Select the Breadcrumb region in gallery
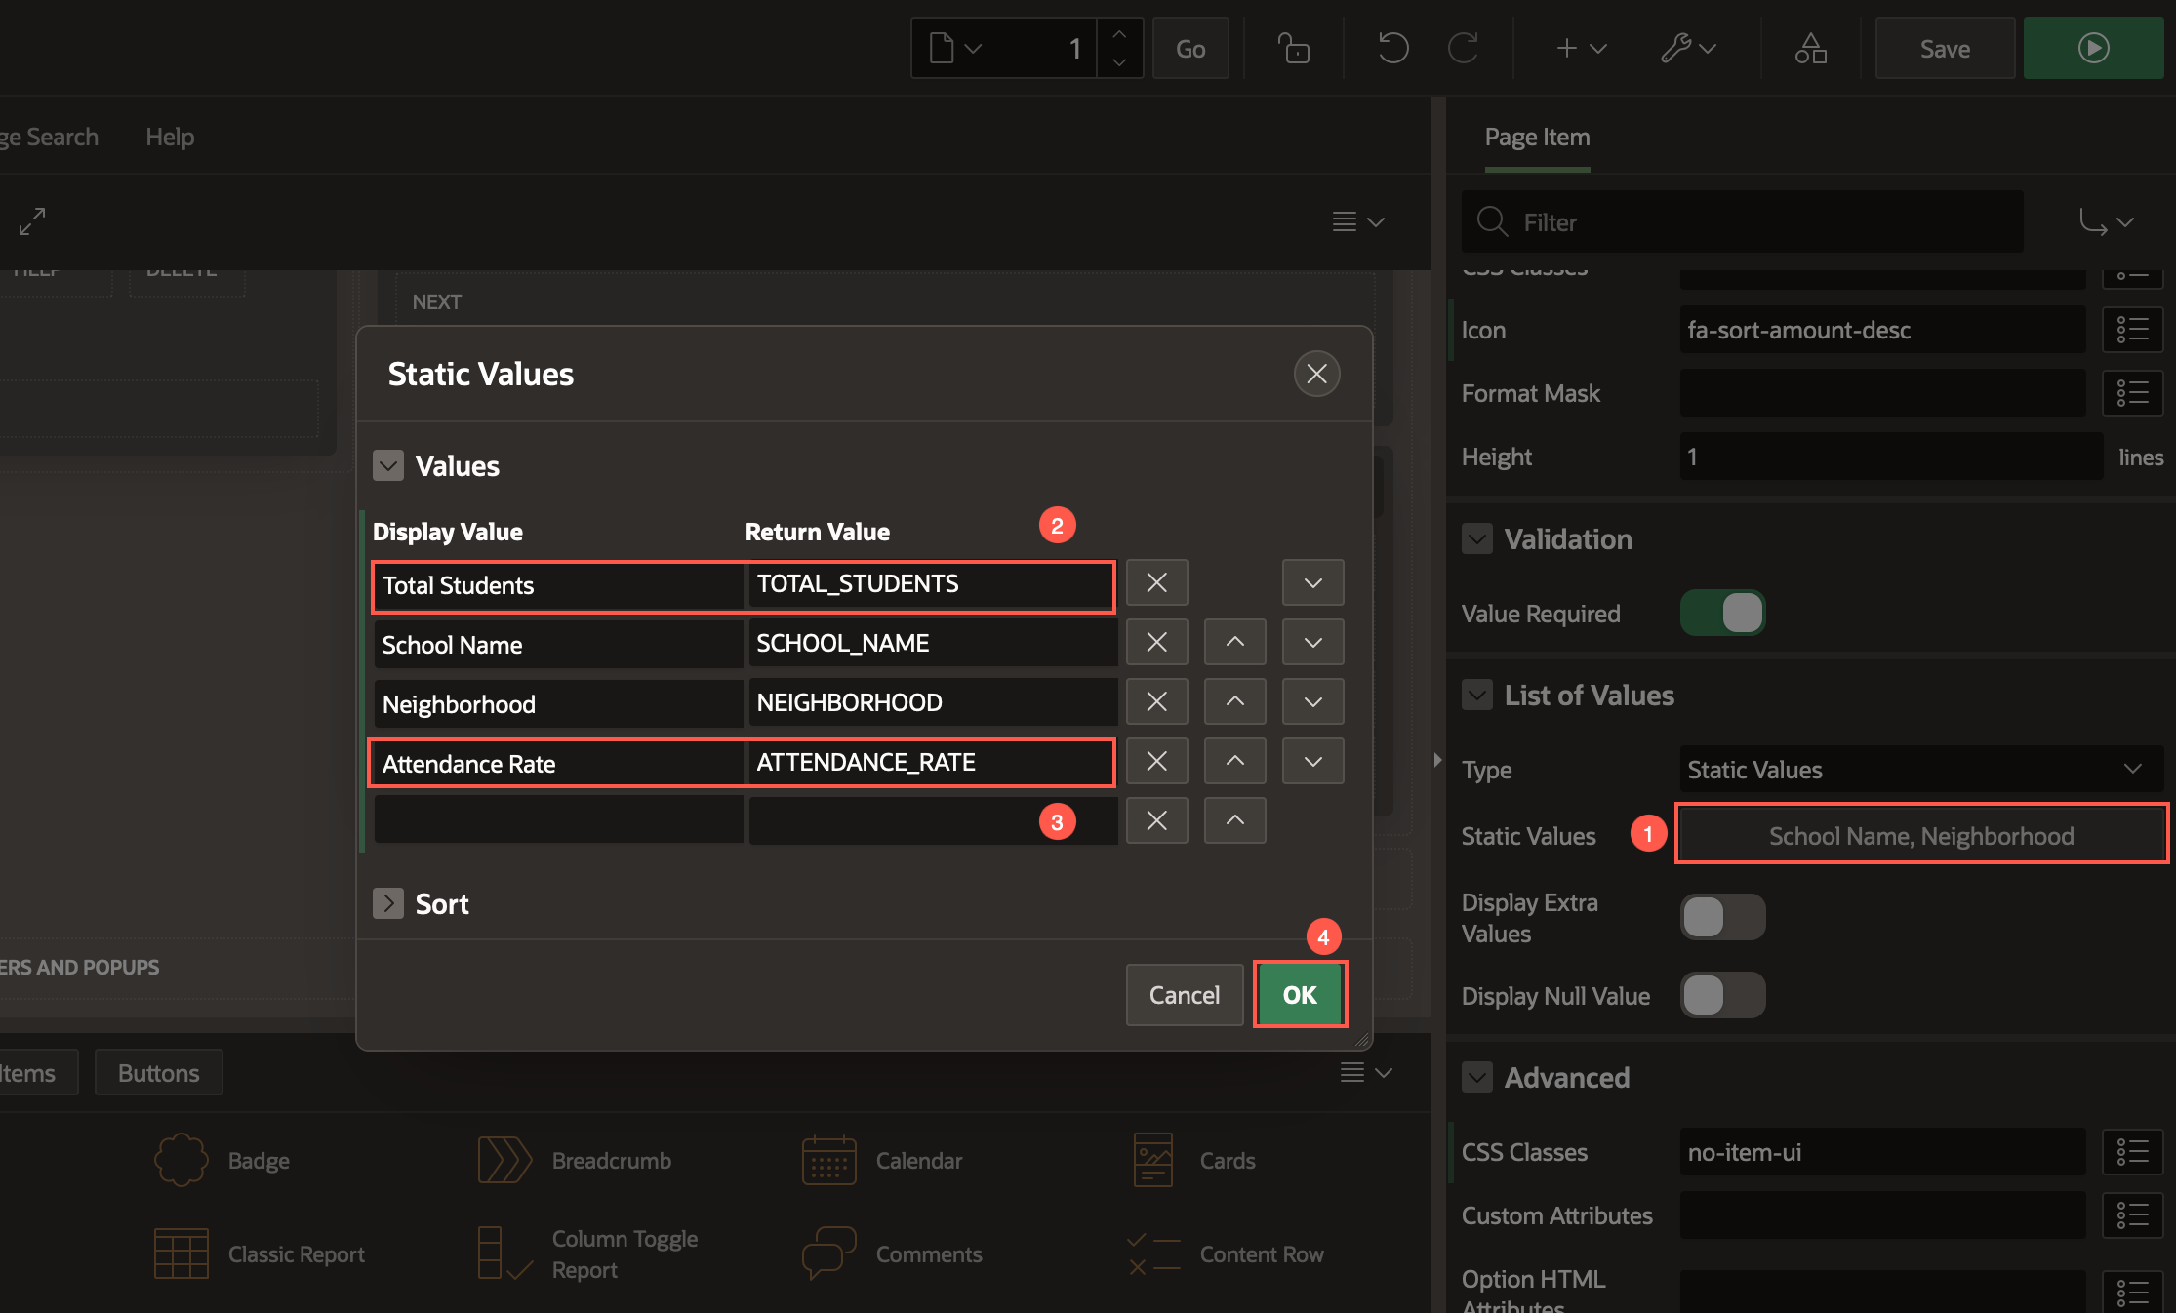The height and width of the screenshot is (1313, 2176). (575, 1160)
